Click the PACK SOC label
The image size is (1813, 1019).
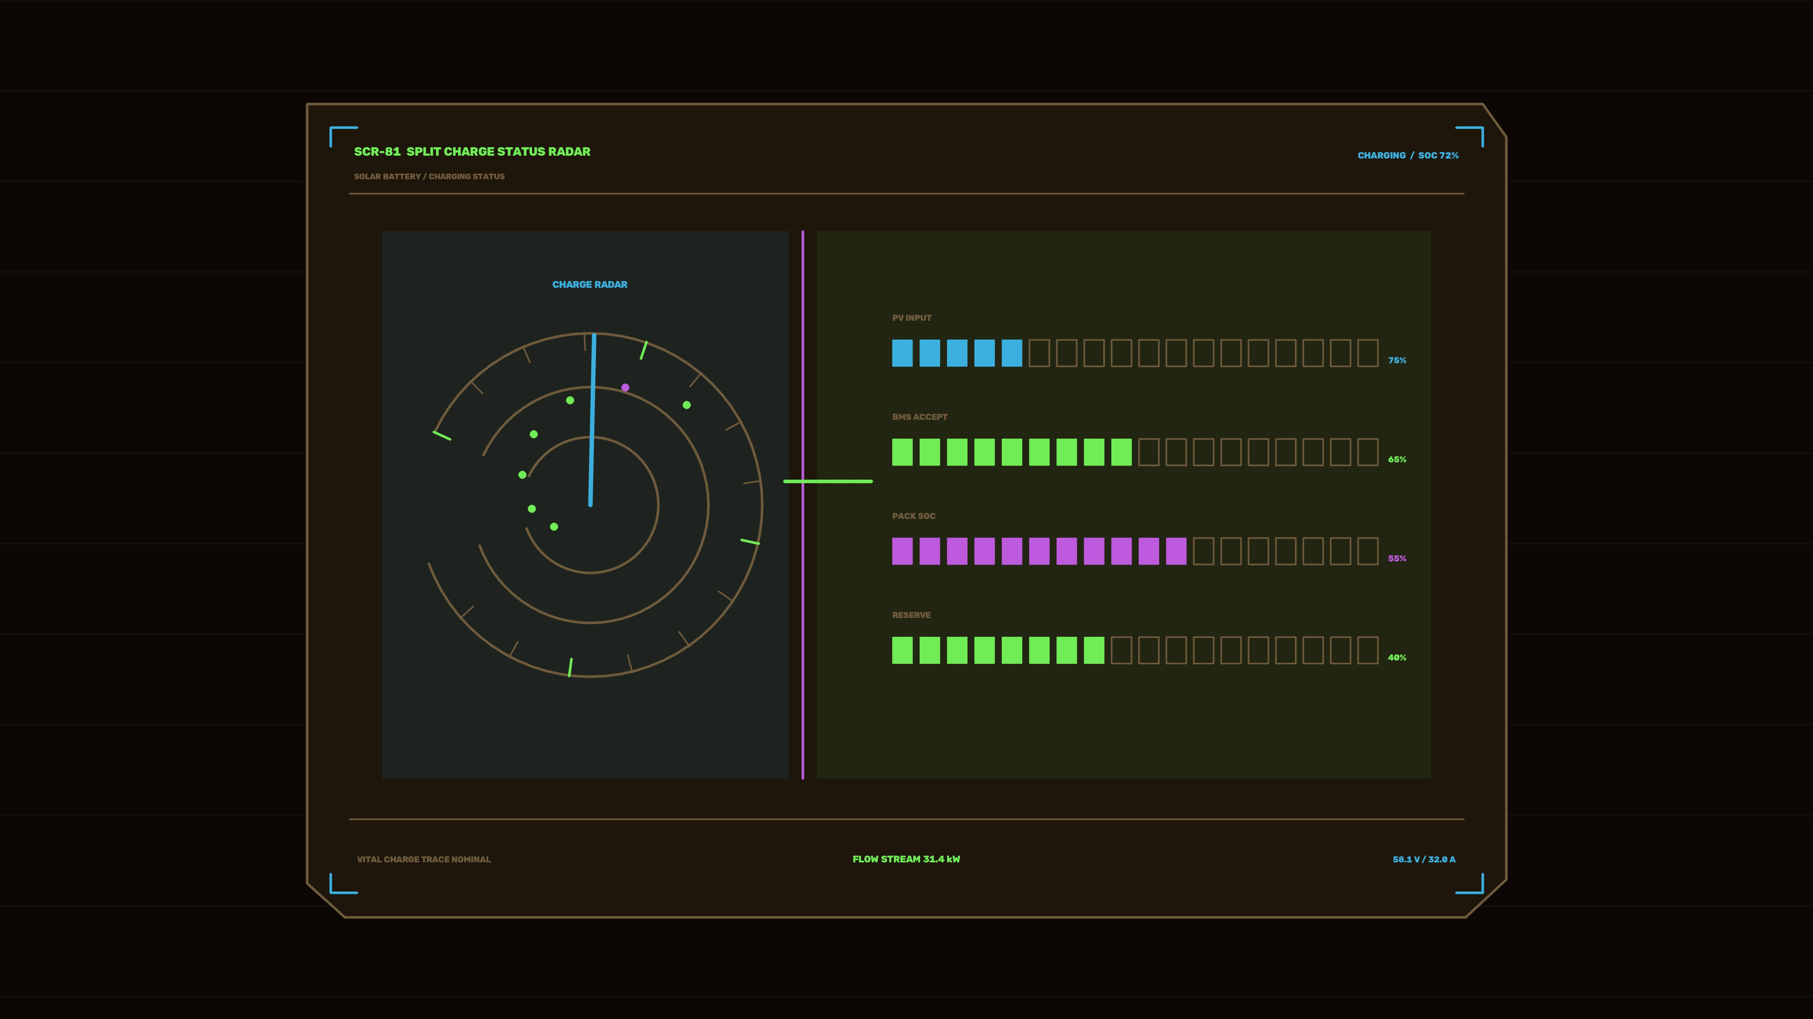tap(914, 516)
